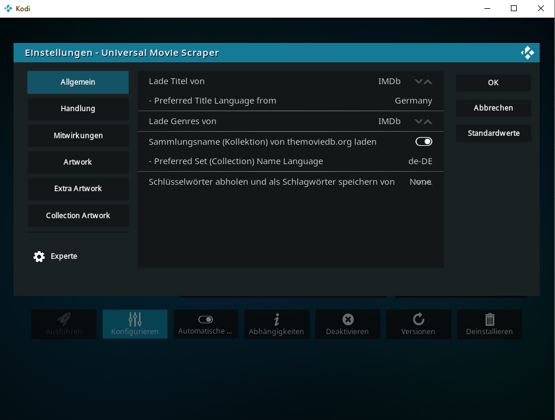Image resolution: width=555 pixels, height=420 pixels.
Task: Click the Versionen refresh icon behind the dialog
Action: click(x=418, y=319)
